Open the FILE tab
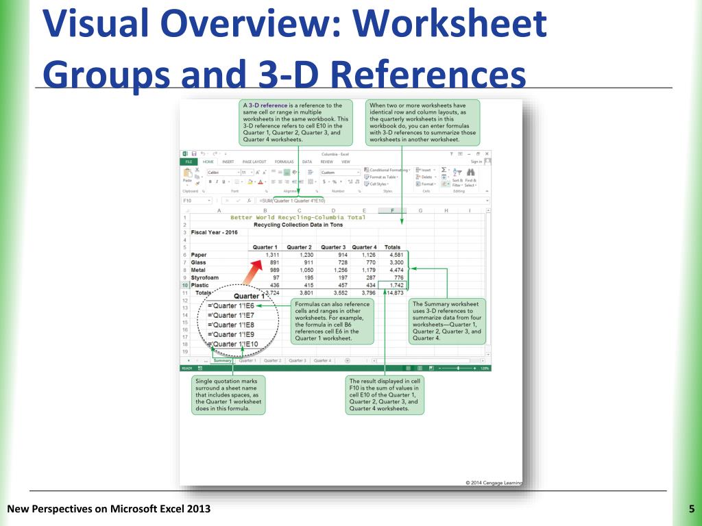Screen dimensions: 702x526 pos(189,162)
